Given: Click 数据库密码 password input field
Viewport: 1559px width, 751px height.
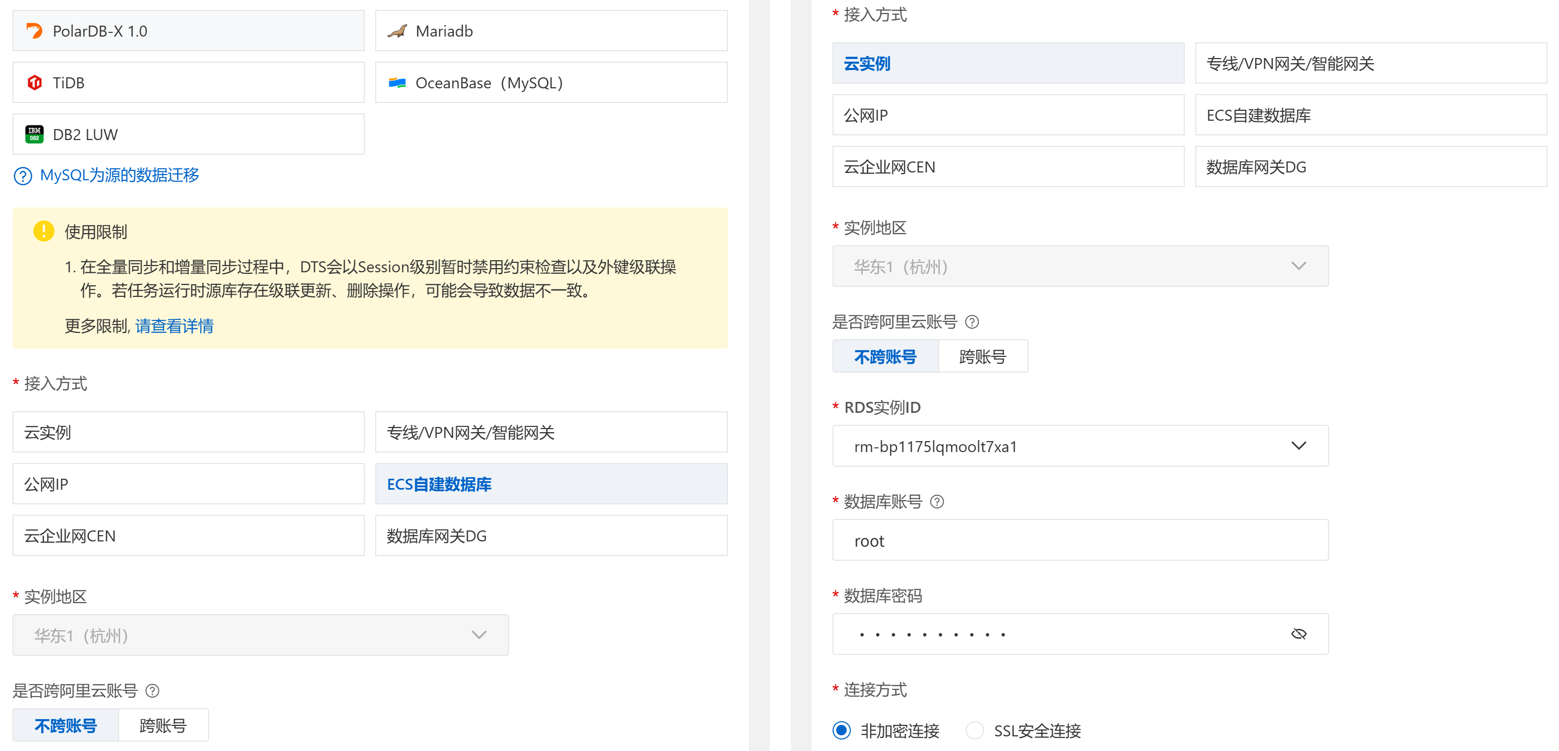Looking at the screenshot, I should pos(1080,634).
